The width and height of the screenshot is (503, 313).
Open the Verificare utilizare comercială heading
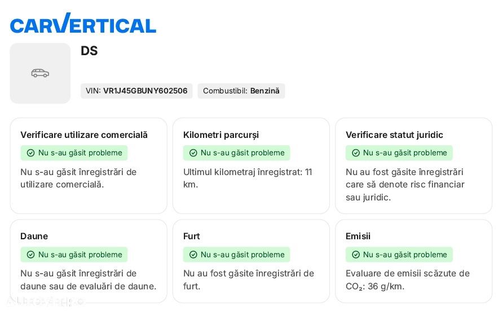(x=84, y=135)
